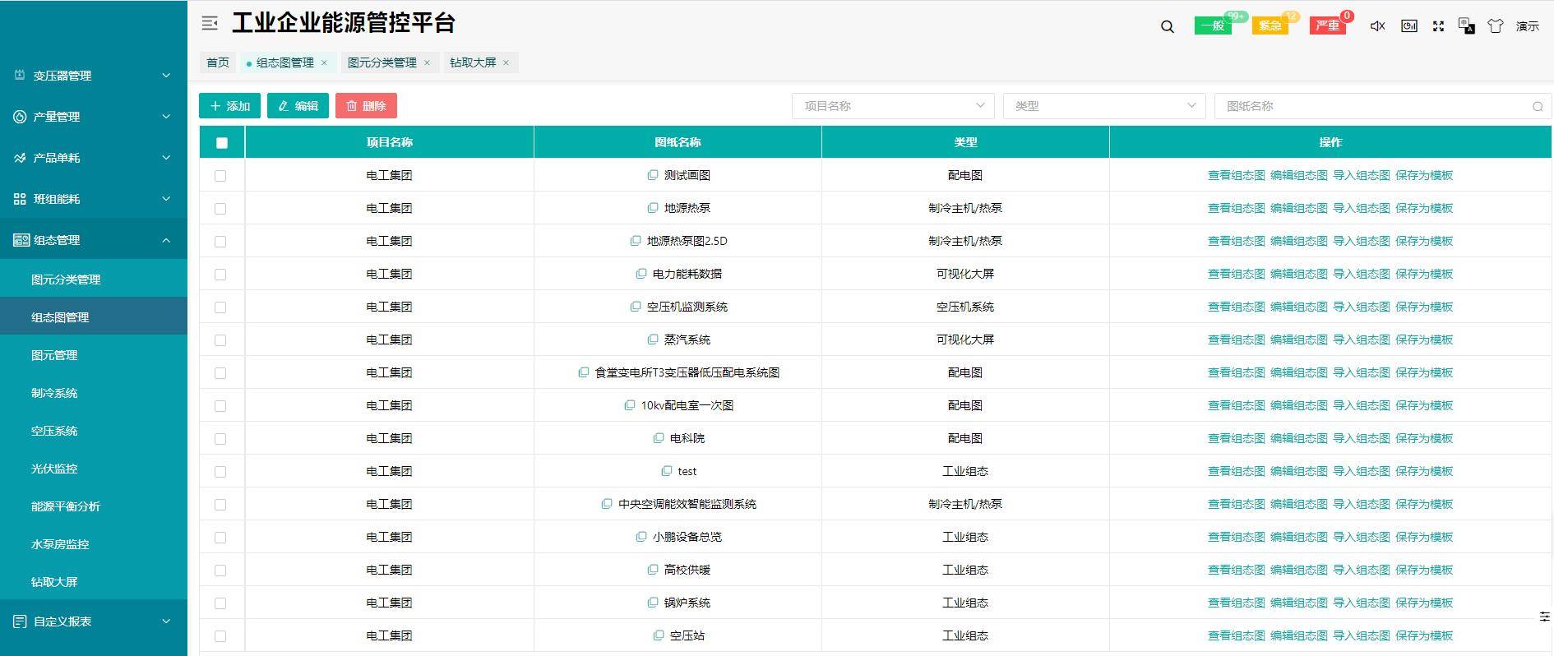Image resolution: width=1554 pixels, height=656 pixels.
Task: Sort by the 图纸名称 column header
Action: click(678, 142)
